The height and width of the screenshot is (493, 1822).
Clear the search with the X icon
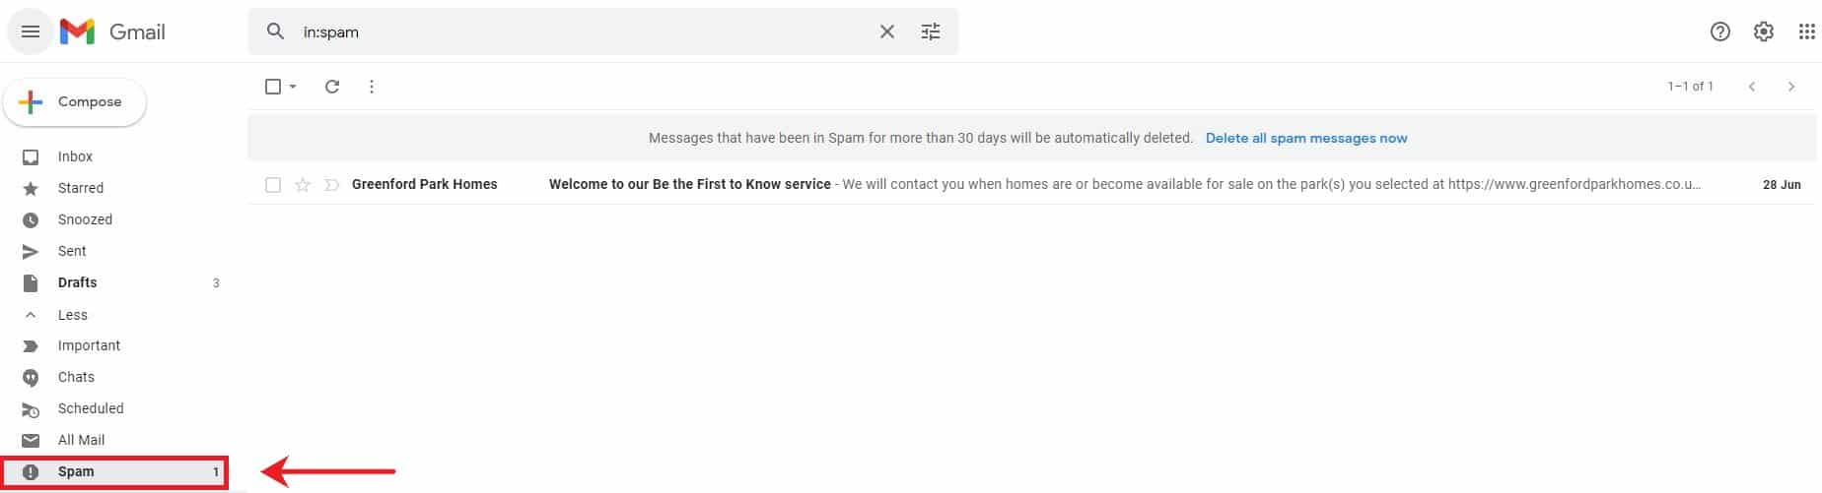[887, 32]
